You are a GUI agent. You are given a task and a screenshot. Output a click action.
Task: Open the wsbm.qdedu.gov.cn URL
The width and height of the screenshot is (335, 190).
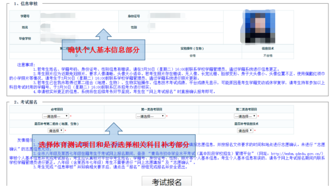tap(297, 154)
